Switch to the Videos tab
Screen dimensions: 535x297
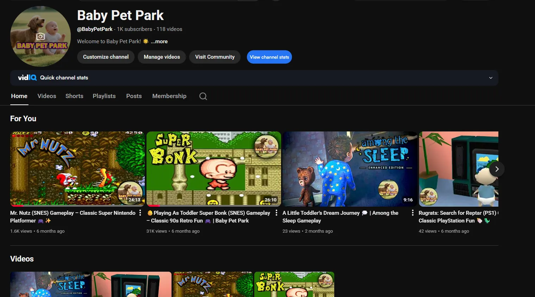pos(47,96)
